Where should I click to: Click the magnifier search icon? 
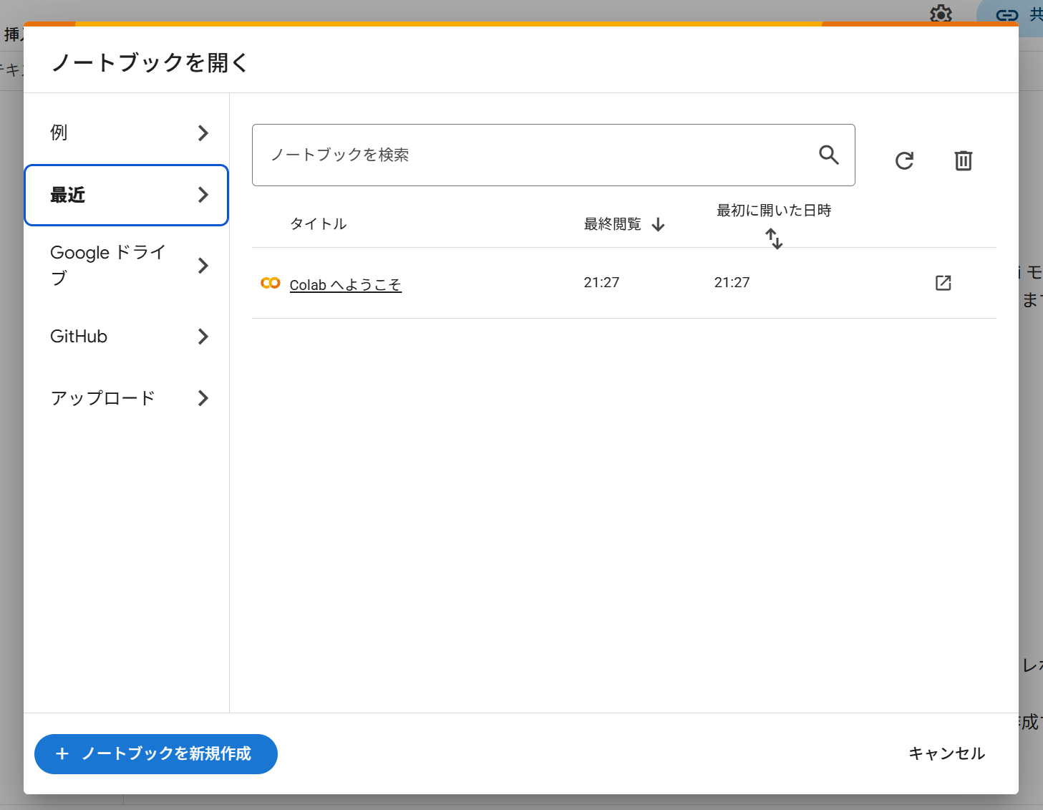coord(828,155)
